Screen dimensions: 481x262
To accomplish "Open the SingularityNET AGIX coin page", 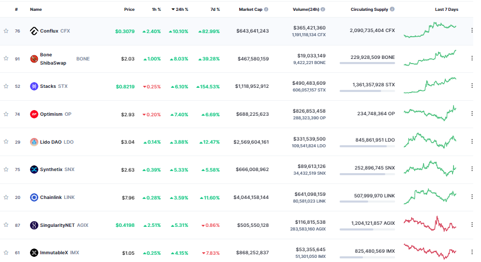I will [x=64, y=225].
